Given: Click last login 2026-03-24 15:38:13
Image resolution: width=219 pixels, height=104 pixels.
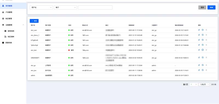Looking at the screenshot, I should click(182, 75).
